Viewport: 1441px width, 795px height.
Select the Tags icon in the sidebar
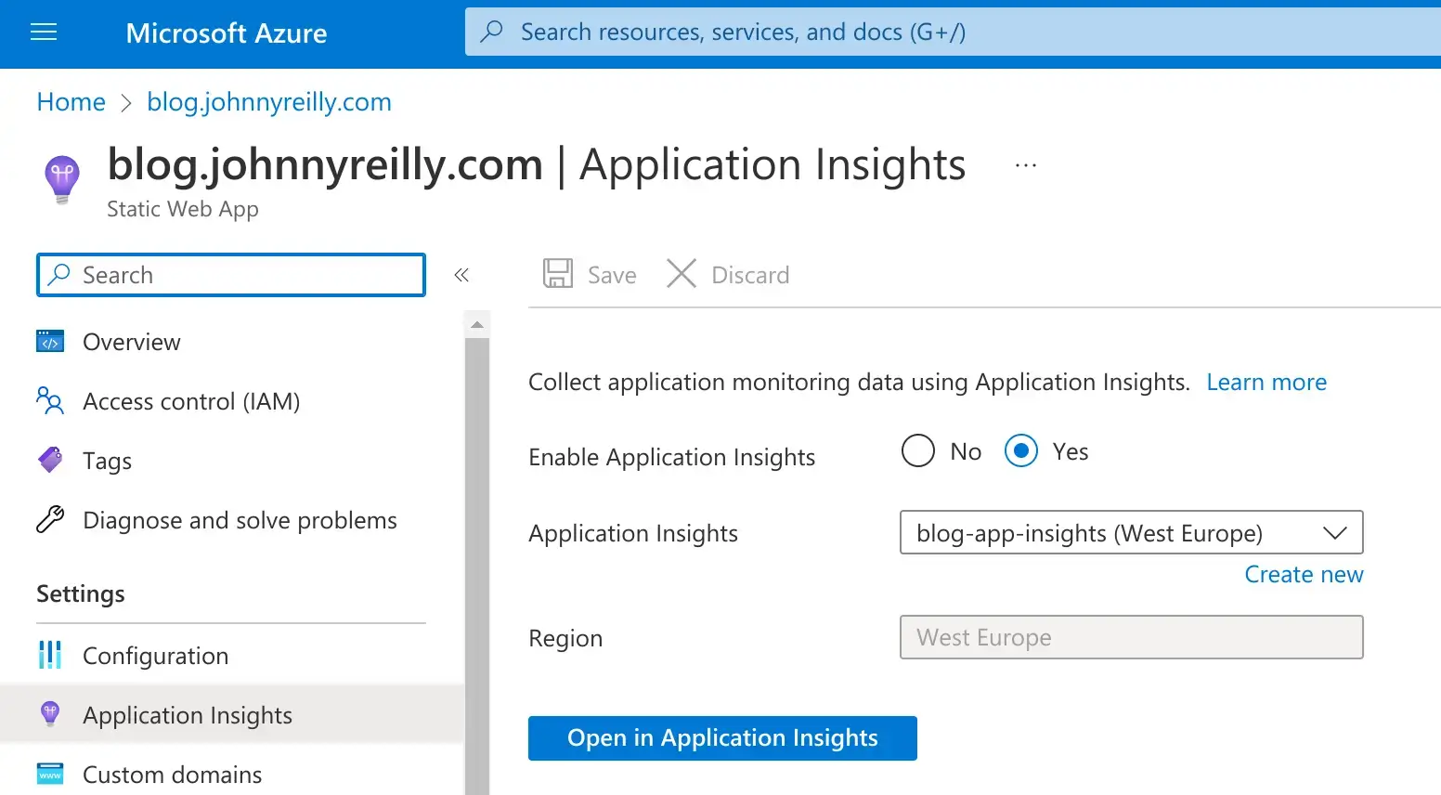pos(49,460)
